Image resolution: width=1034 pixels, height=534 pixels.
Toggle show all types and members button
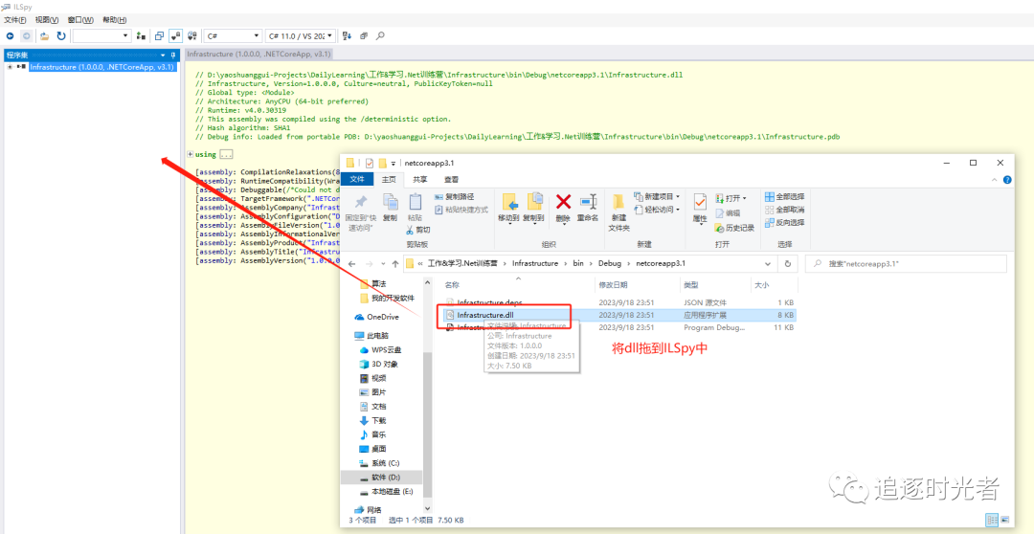[x=192, y=35]
